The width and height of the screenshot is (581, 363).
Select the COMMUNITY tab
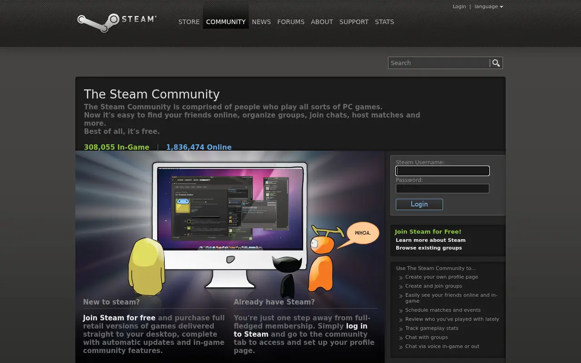(x=226, y=22)
